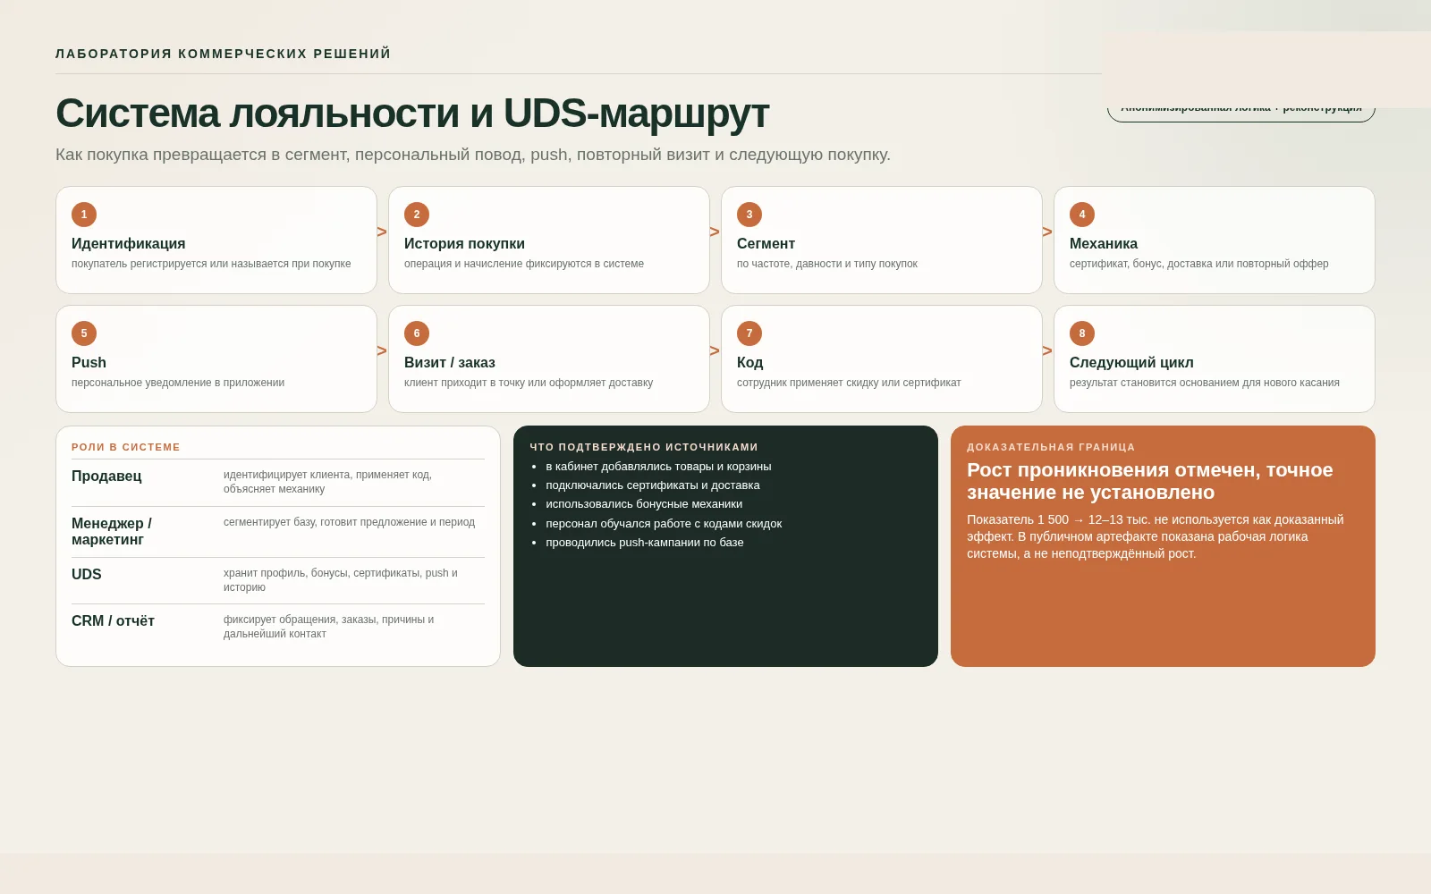The width and height of the screenshot is (1431, 894).
Task: Click bullet 'использовались бонусные механики'
Action: (x=644, y=504)
